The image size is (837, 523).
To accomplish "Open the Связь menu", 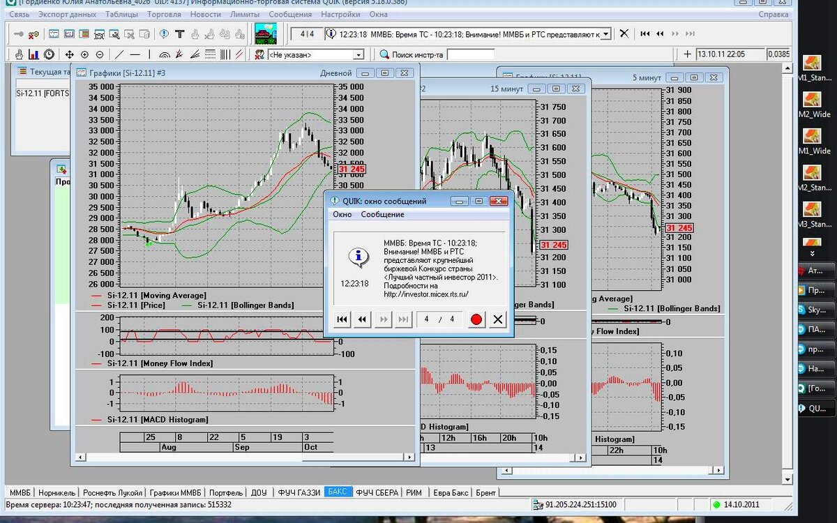I will click(19, 14).
